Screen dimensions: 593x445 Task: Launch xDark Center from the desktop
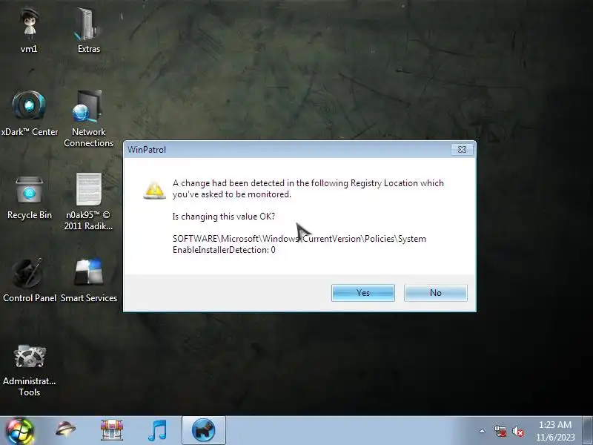29,113
